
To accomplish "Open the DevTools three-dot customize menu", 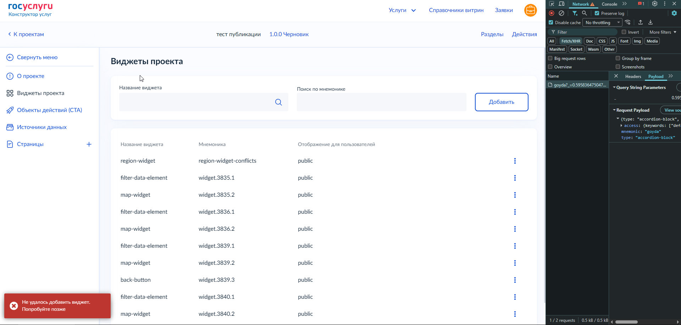I will (x=665, y=4).
